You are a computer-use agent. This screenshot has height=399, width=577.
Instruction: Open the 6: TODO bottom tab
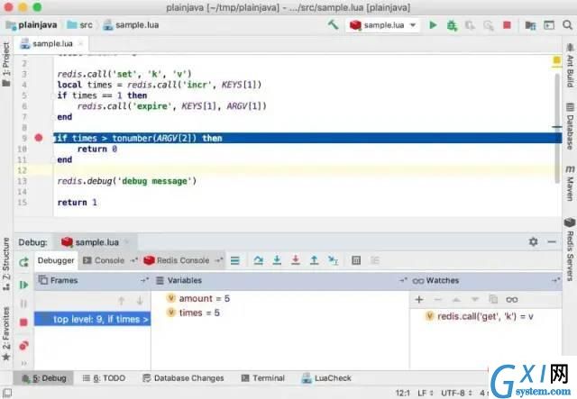(x=105, y=378)
